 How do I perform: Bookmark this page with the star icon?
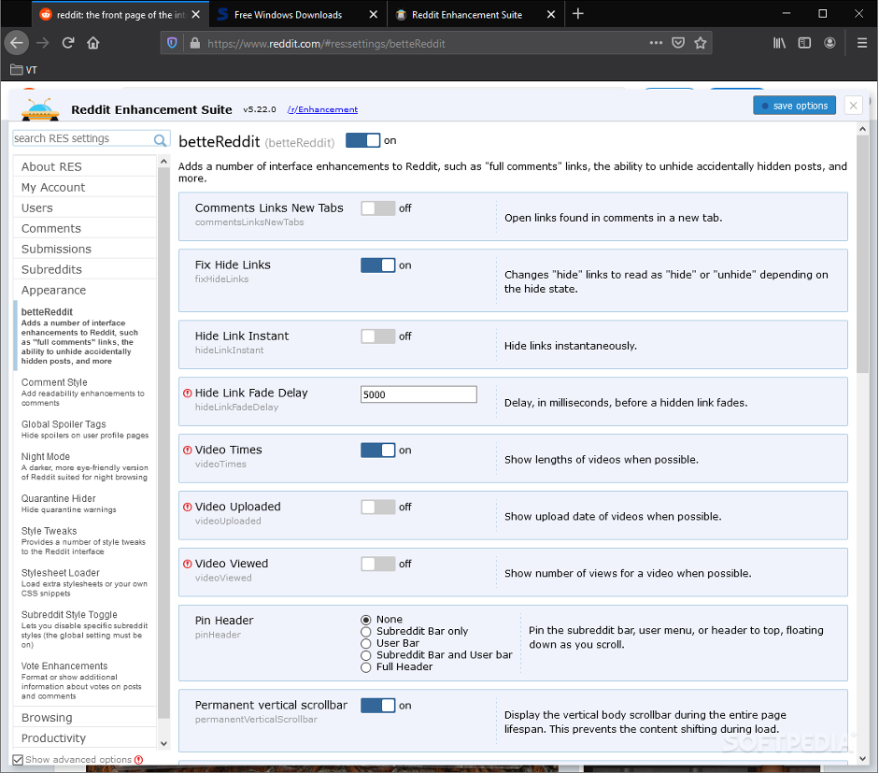[701, 43]
